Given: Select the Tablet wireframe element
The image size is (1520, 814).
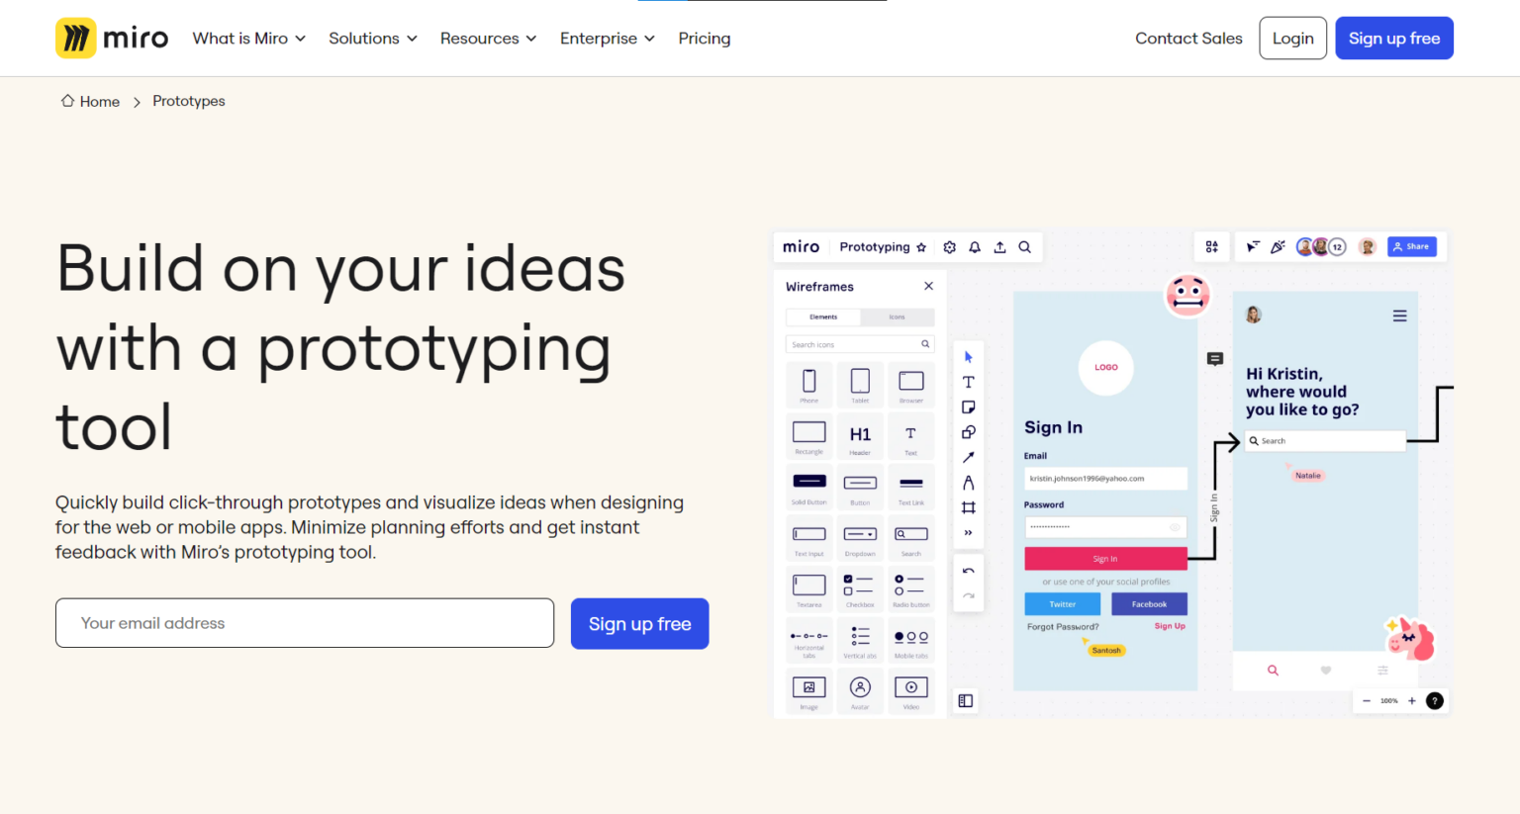Looking at the screenshot, I should pyautogui.click(x=860, y=385).
